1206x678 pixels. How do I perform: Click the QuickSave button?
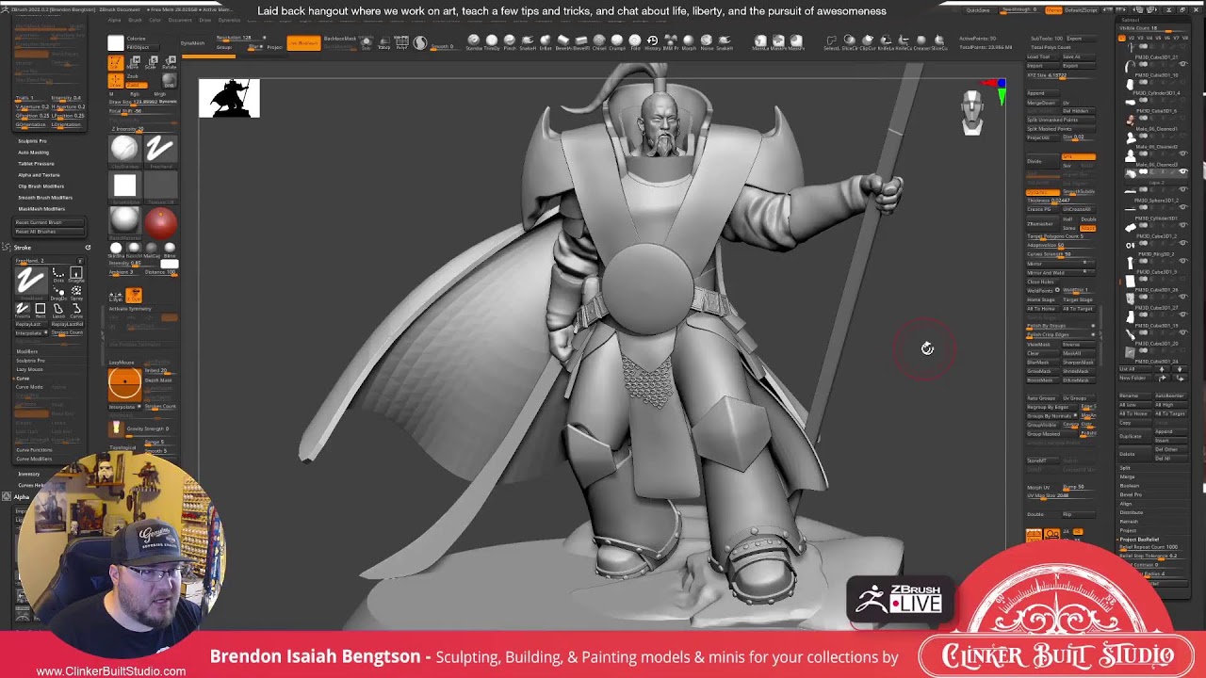(x=978, y=9)
